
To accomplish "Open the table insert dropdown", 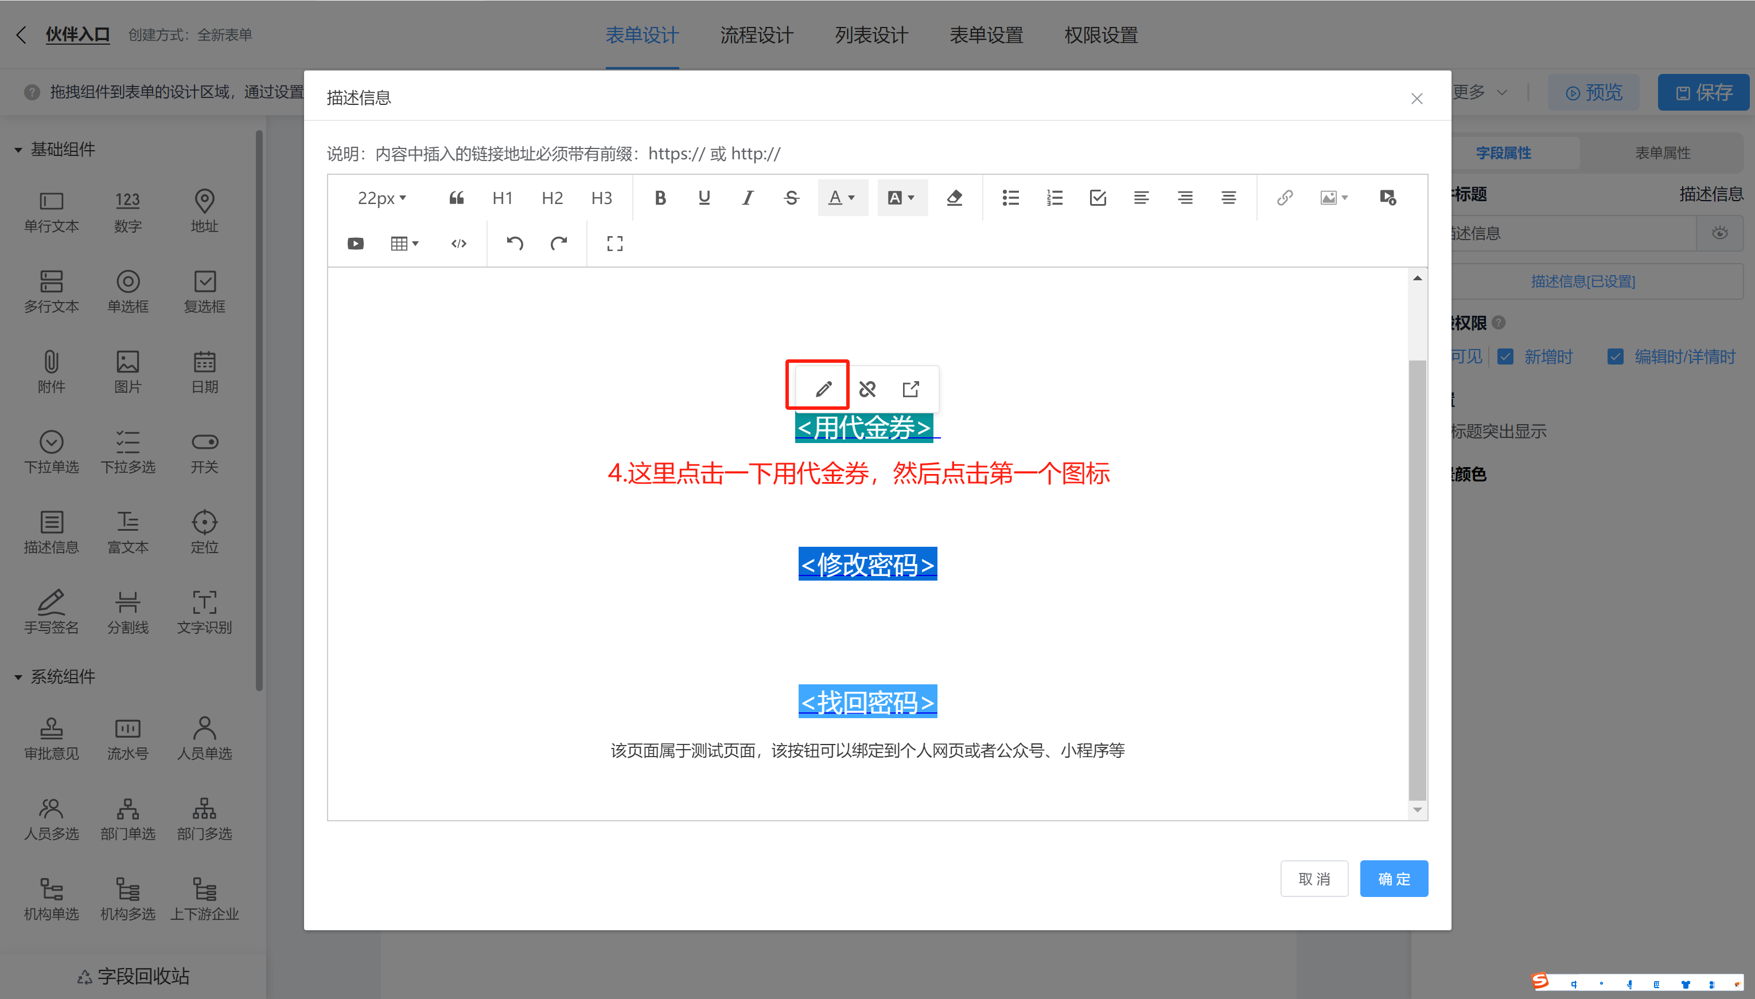I will pyautogui.click(x=404, y=243).
